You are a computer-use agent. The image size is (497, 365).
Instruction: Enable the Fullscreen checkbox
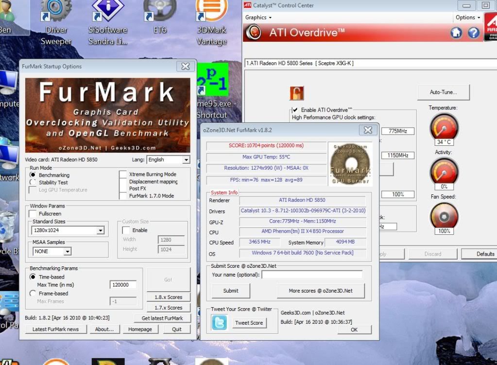[x=33, y=213]
